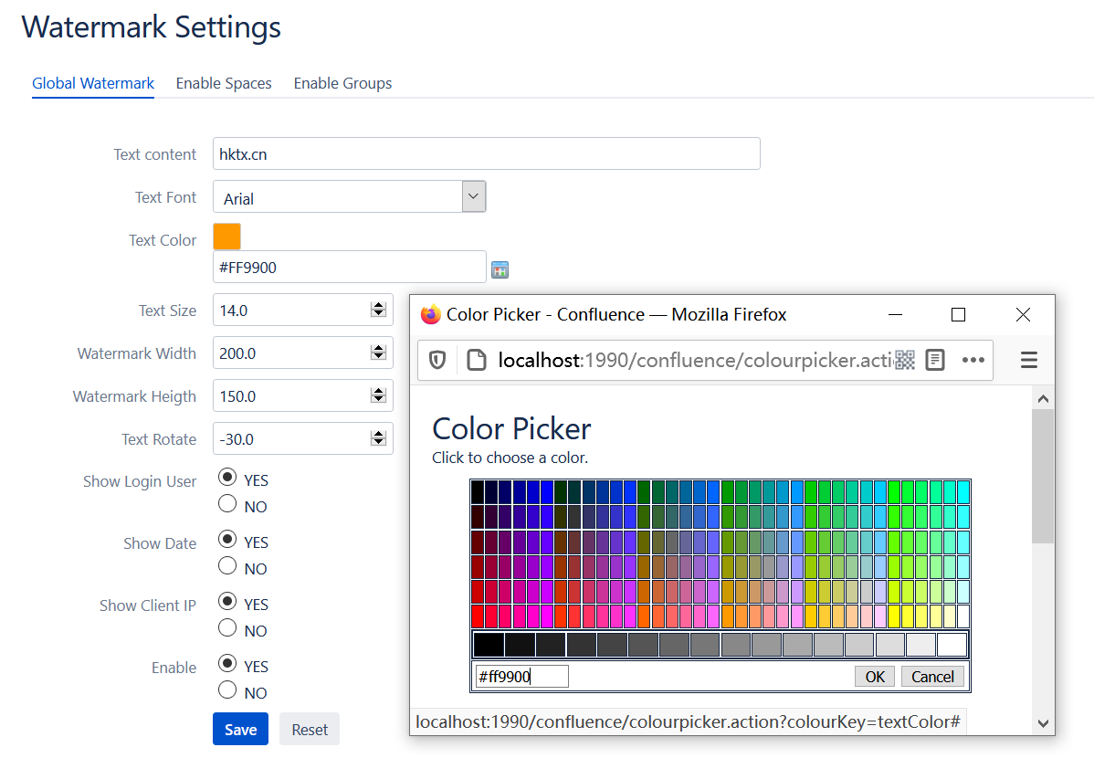Screen dimensions: 1094x758
Task: Click the Watermark Width field showing 200.0
Action: [303, 353]
